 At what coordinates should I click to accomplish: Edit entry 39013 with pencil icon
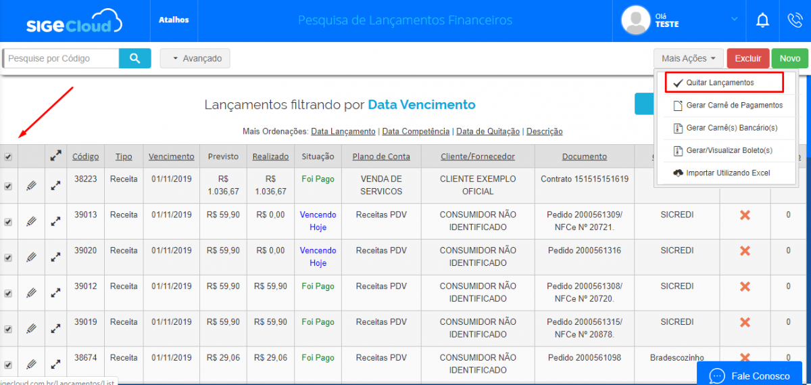tap(31, 221)
